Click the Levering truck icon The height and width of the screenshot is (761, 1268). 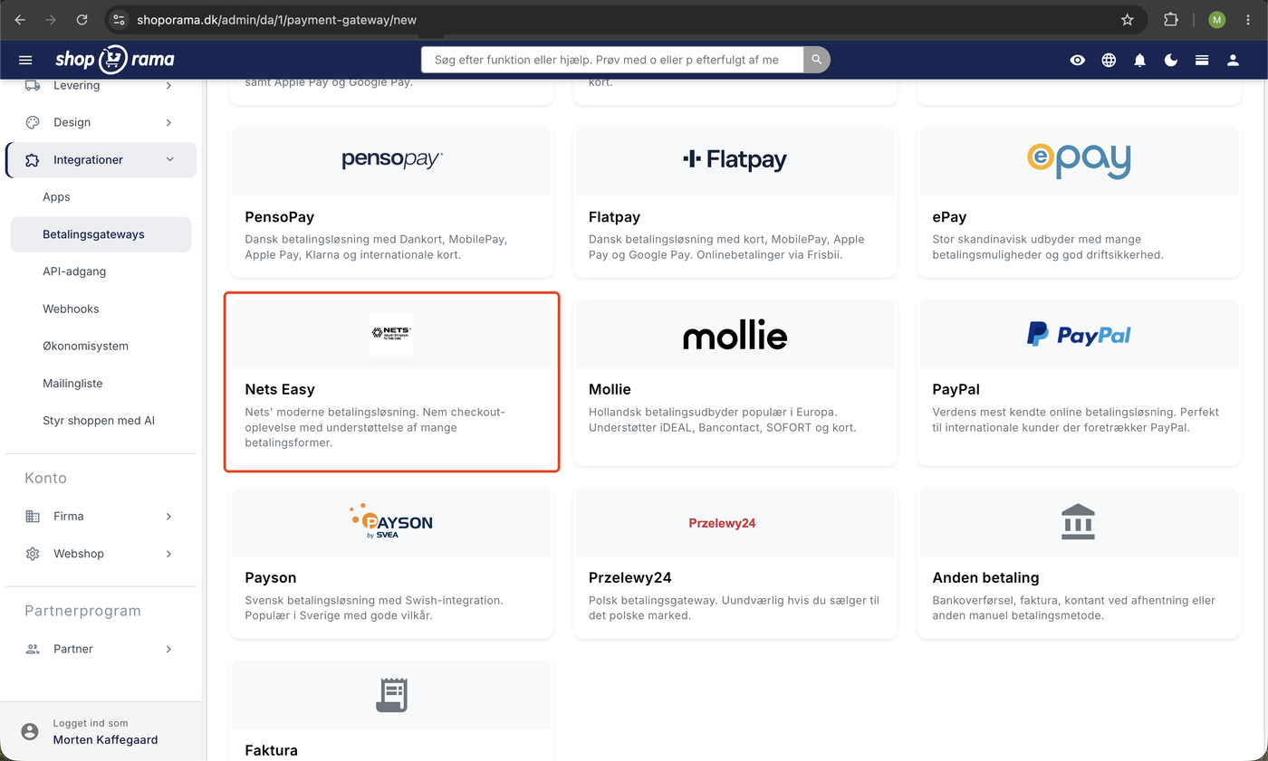(x=33, y=85)
